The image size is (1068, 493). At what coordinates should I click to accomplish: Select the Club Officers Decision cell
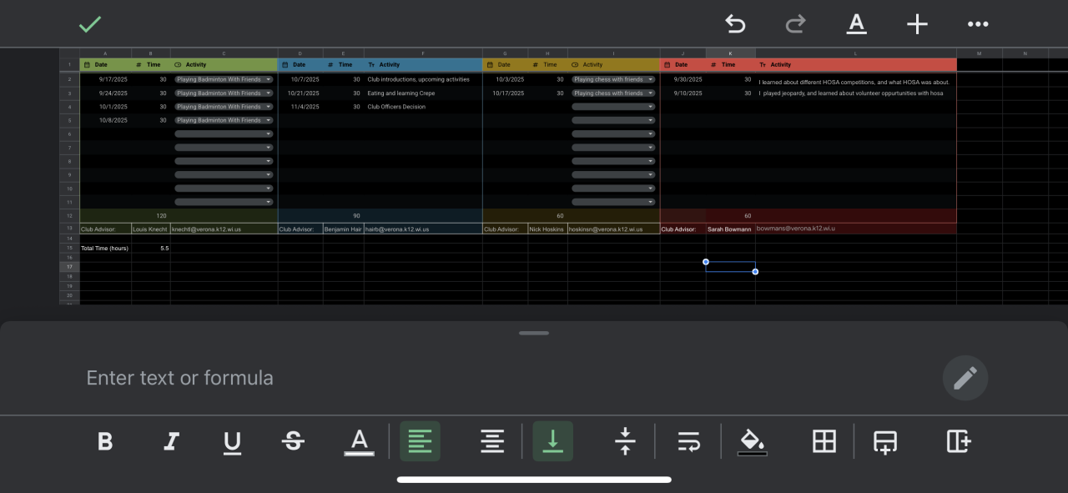coord(423,107)
